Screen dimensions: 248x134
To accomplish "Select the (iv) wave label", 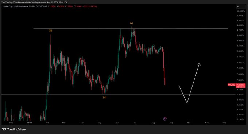I will click(x=105, y=98).
